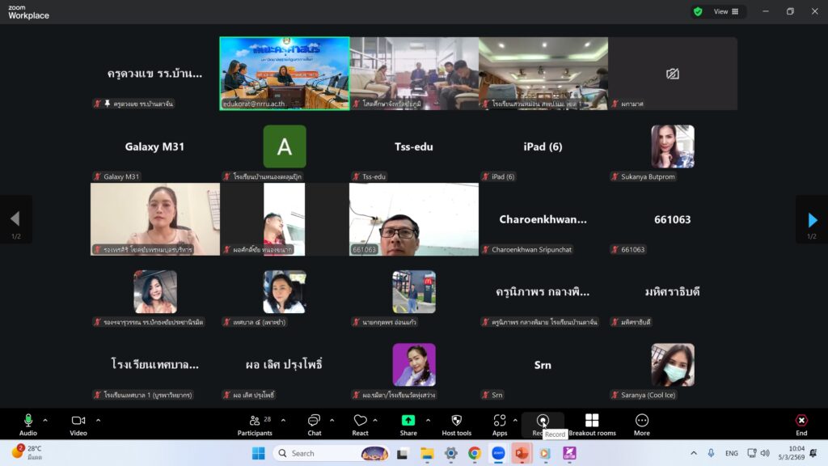Screen dimensions: 828x466
Task: Select the edukorat@nrru.ac.th video tile
Action: pos(285,73)
